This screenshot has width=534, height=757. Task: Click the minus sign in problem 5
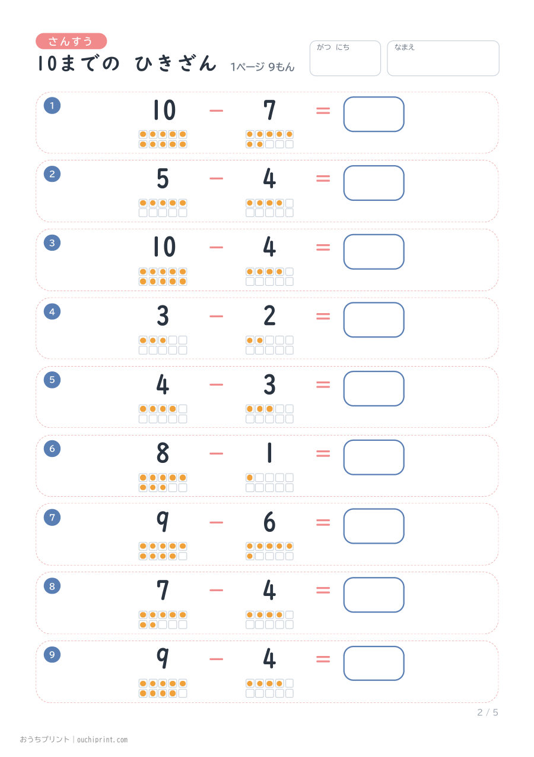[217, 385]
